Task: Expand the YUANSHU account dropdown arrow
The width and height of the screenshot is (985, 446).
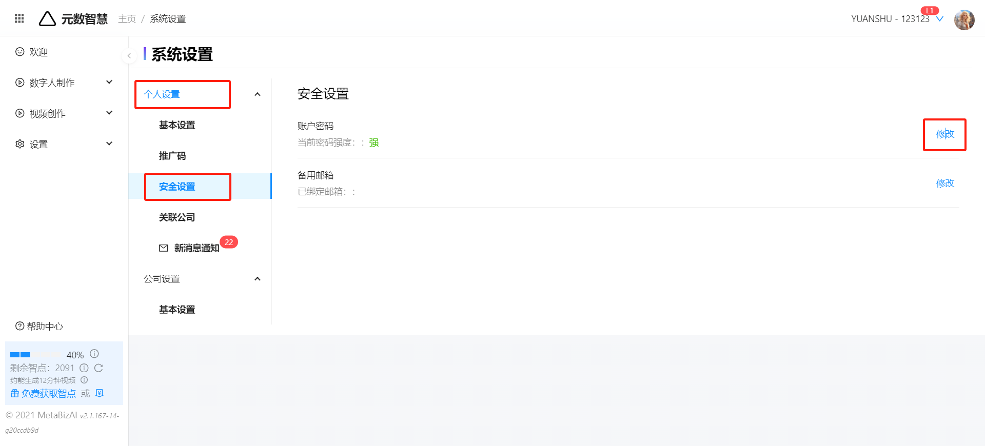Action: pyautogui.click(x=940, y=19)
